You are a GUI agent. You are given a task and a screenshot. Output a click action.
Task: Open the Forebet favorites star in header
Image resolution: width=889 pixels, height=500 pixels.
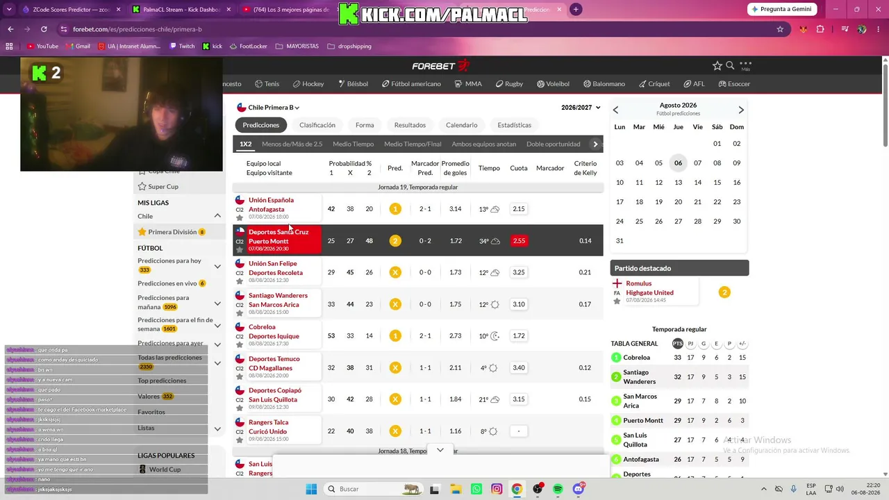[x=717, y=65]
